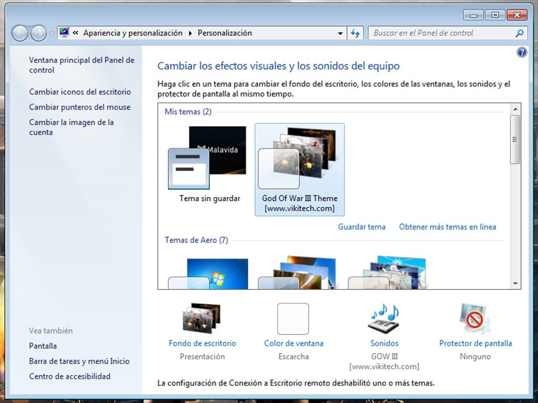Image resolution: width=538 pixels, height=403 pixels.
Task: Click the Control Panel icon in address bar
Action: (x=64, y=33)
